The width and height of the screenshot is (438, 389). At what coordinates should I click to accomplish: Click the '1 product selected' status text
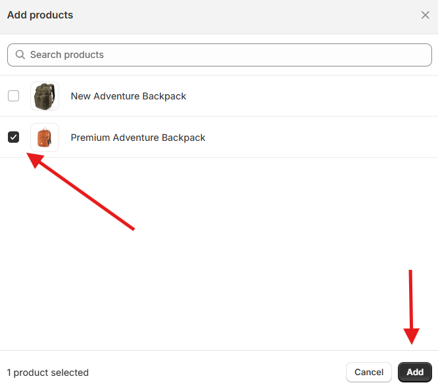pyautogui.click(x=48, y=373)
